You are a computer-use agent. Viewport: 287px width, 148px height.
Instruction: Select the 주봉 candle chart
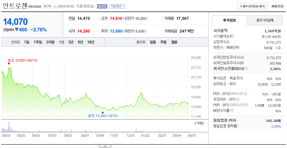tap(163, 42)
